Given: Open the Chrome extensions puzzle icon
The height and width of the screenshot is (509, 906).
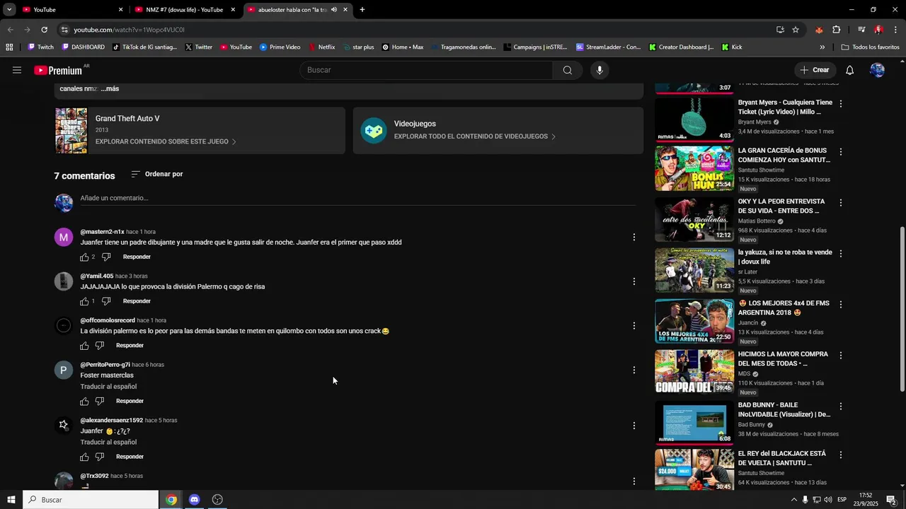Looking at the screenshot, I should coord(836,30).
